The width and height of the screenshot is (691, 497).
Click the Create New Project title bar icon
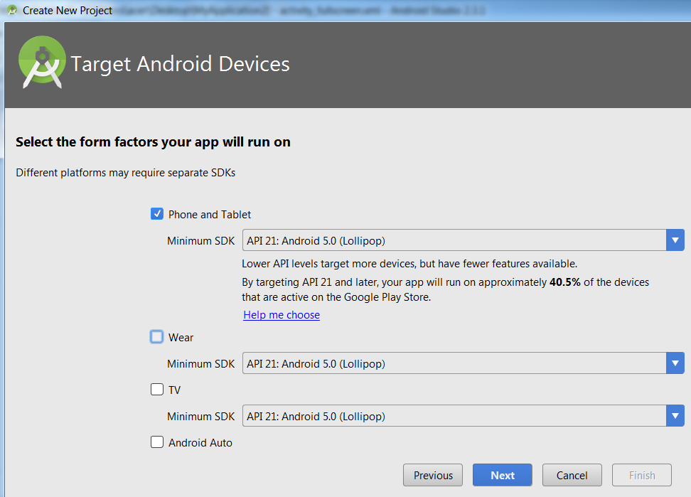click(x=12, y=10)
